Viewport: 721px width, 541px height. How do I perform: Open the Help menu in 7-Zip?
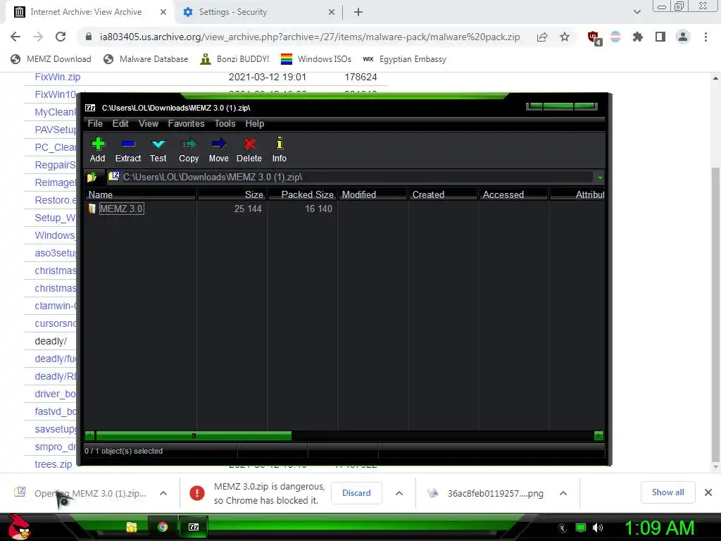tap(255, 124)
